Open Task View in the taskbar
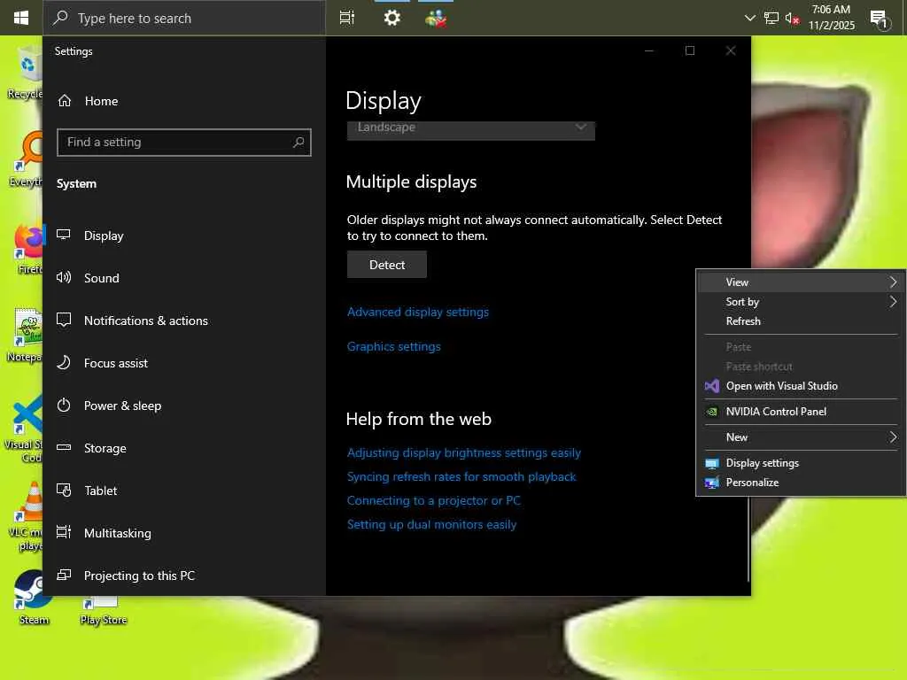 pyautogui.click(x=347, y=18)
